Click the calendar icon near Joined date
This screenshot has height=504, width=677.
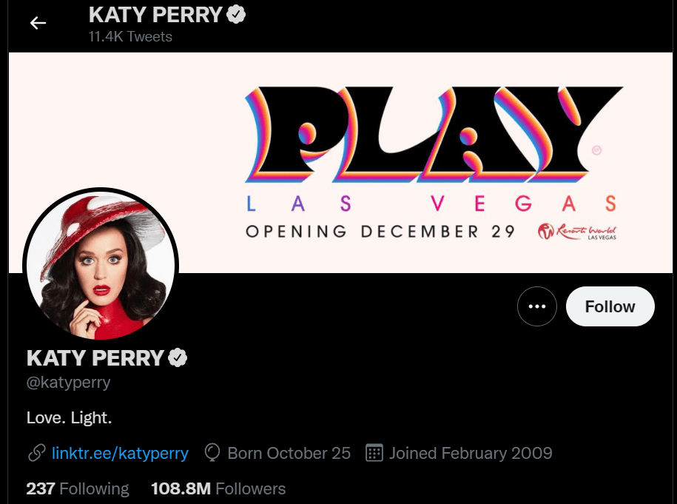374,453
